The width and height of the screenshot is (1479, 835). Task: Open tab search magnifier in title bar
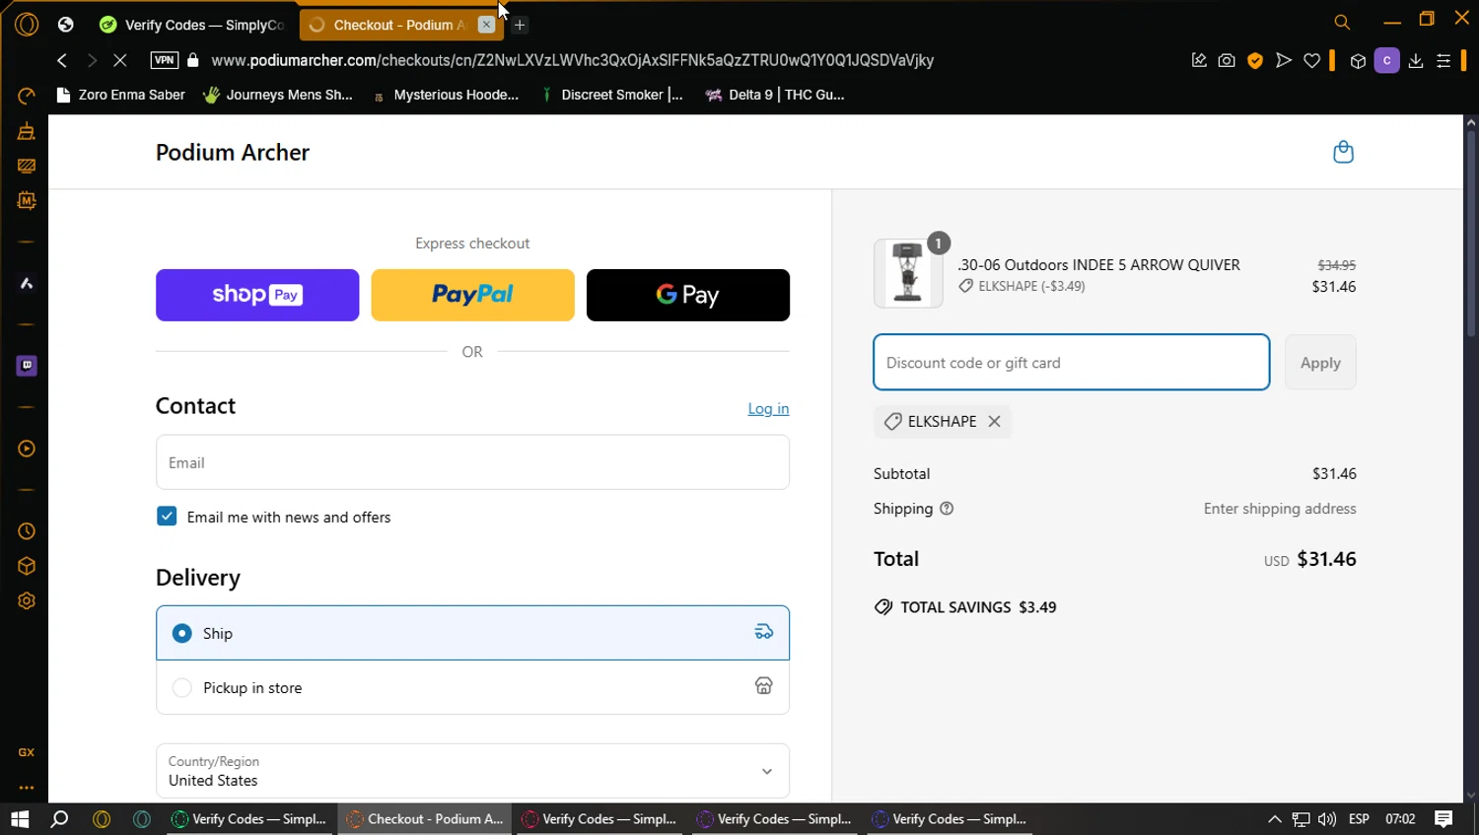1342,22
